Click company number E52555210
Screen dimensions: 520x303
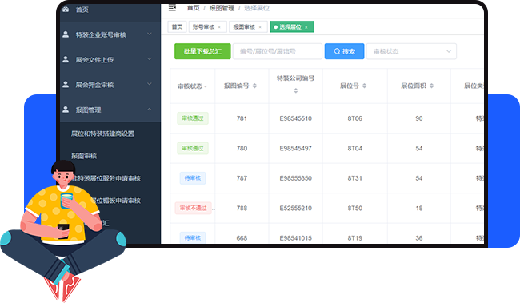point(295,208)
